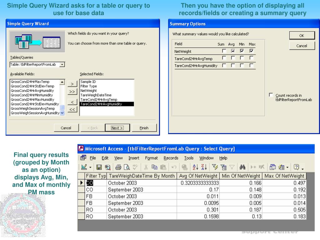The height and width of the screenshot is (240, 320).
Task: Click the Filter By Form icon
Action: tap(224, 167)
